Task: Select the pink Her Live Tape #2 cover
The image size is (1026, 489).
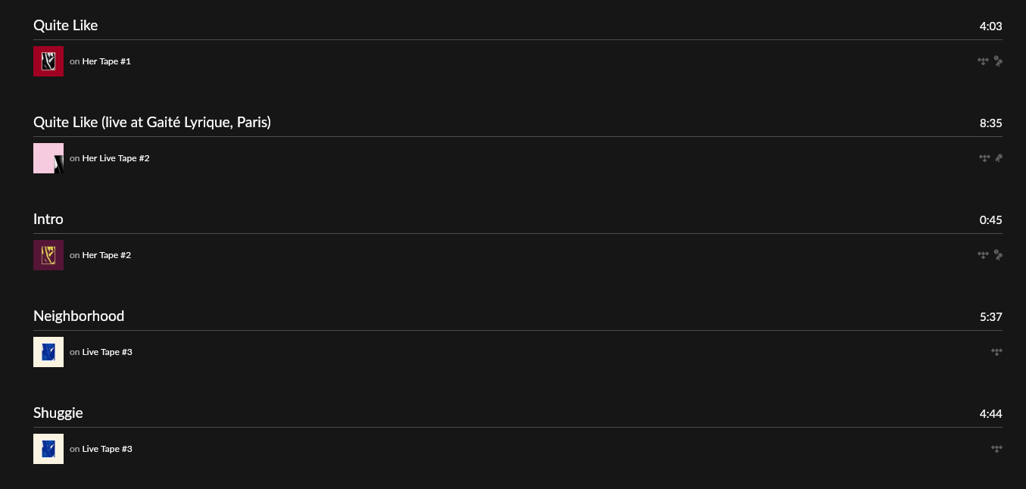Action: click(48, 158)
